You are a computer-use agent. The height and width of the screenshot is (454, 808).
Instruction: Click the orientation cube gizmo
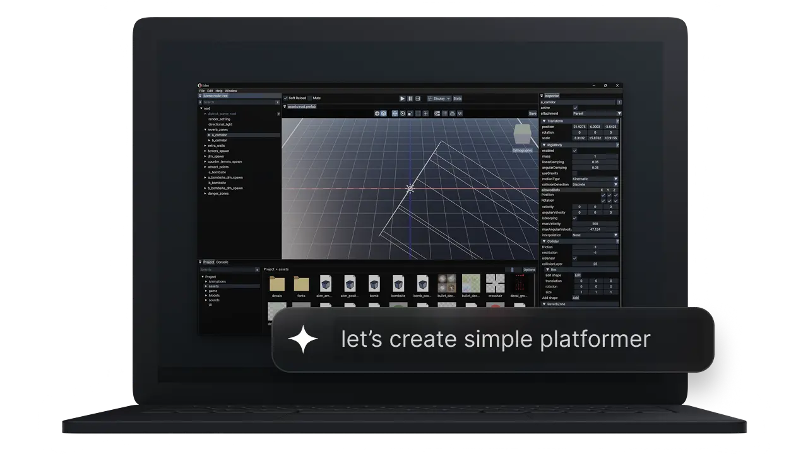coord(522,134)
